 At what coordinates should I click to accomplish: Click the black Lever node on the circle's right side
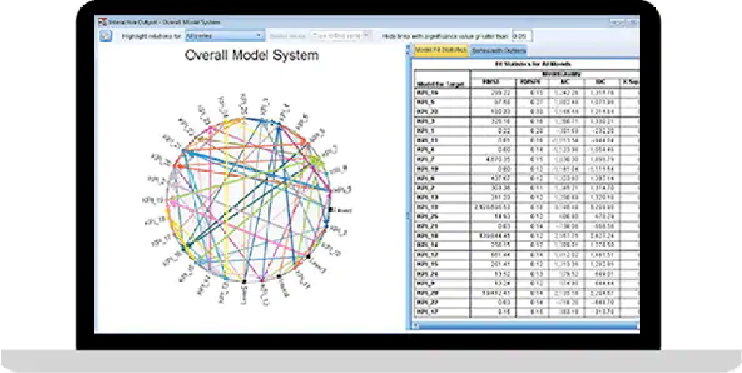[329, 209]
